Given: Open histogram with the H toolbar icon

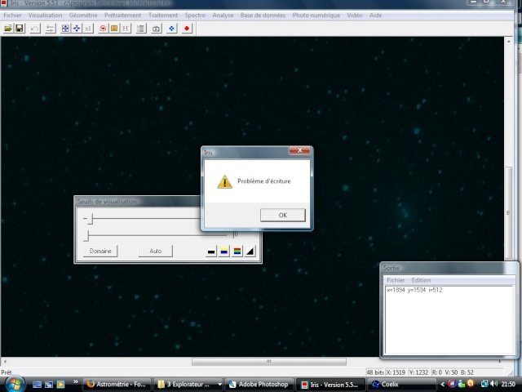Looking at the screenshot, I should [x=125, y=29].
